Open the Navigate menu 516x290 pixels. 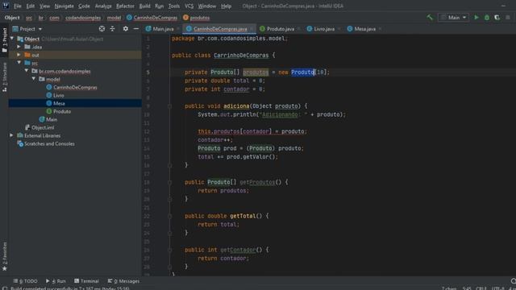64,6
